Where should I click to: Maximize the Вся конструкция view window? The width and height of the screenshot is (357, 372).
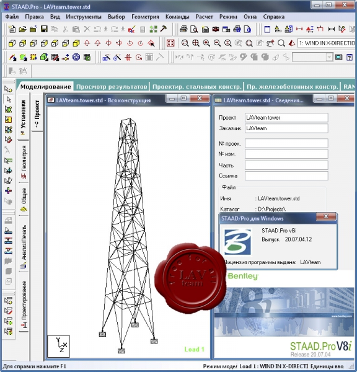click(x=184, y=98)
